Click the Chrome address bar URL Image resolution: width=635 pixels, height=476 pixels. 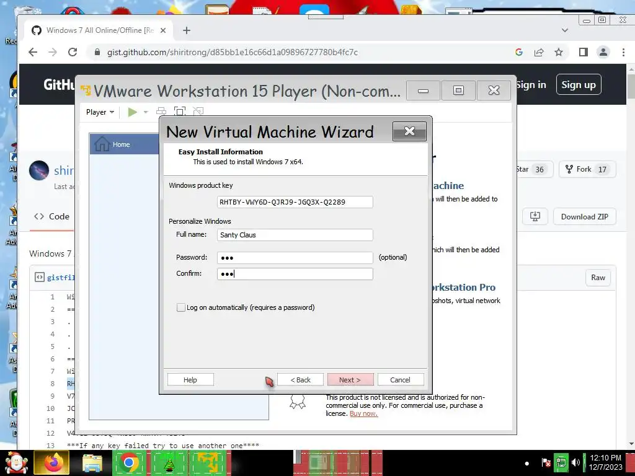tap(232, 52)
